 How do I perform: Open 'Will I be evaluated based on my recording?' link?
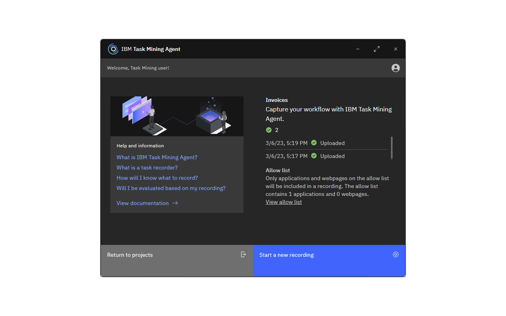171,188
